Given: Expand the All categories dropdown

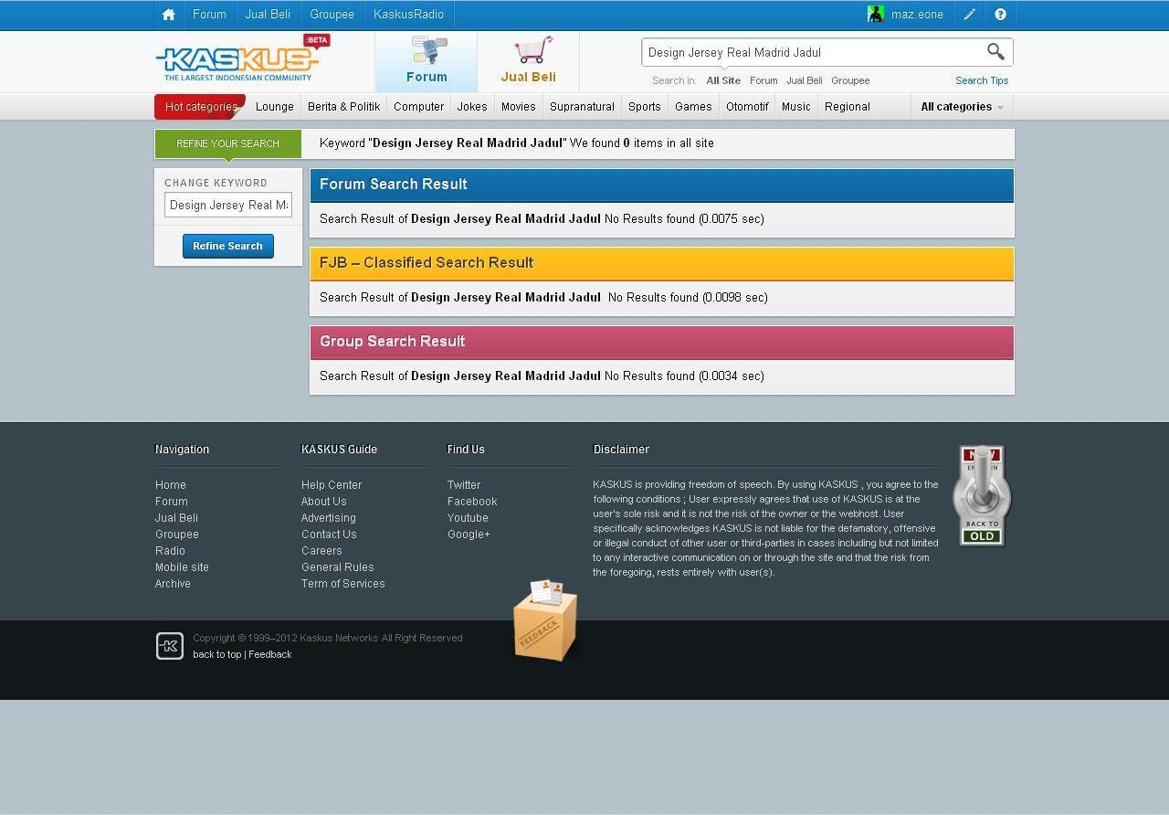Looking at the screenshot, I should (962, 107).
